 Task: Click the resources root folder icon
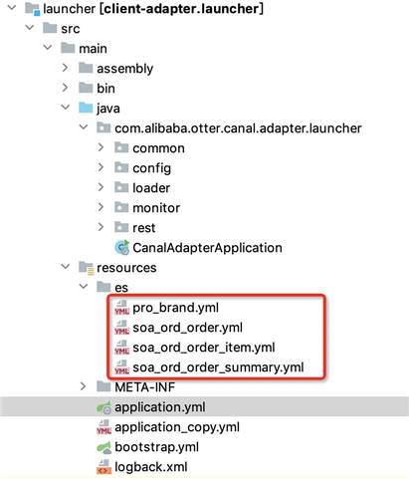[86, 268]
